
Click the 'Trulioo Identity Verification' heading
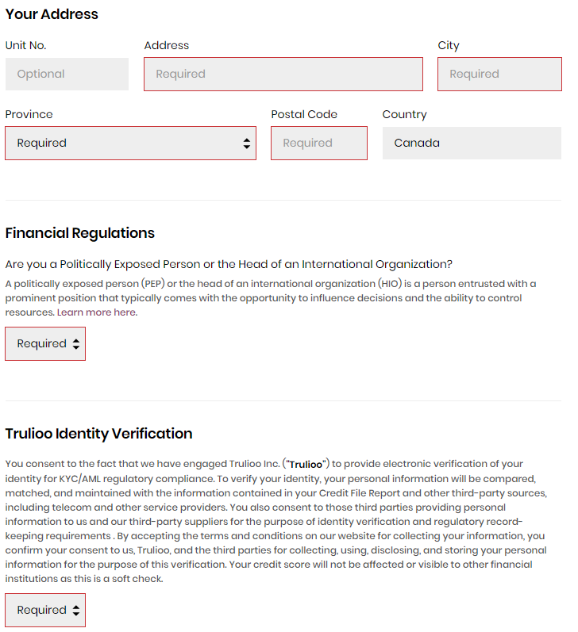(99, 434)
